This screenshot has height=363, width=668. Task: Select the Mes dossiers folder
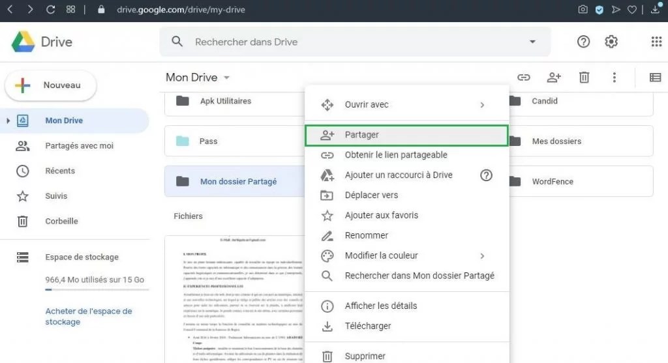(x=581, y=141)
